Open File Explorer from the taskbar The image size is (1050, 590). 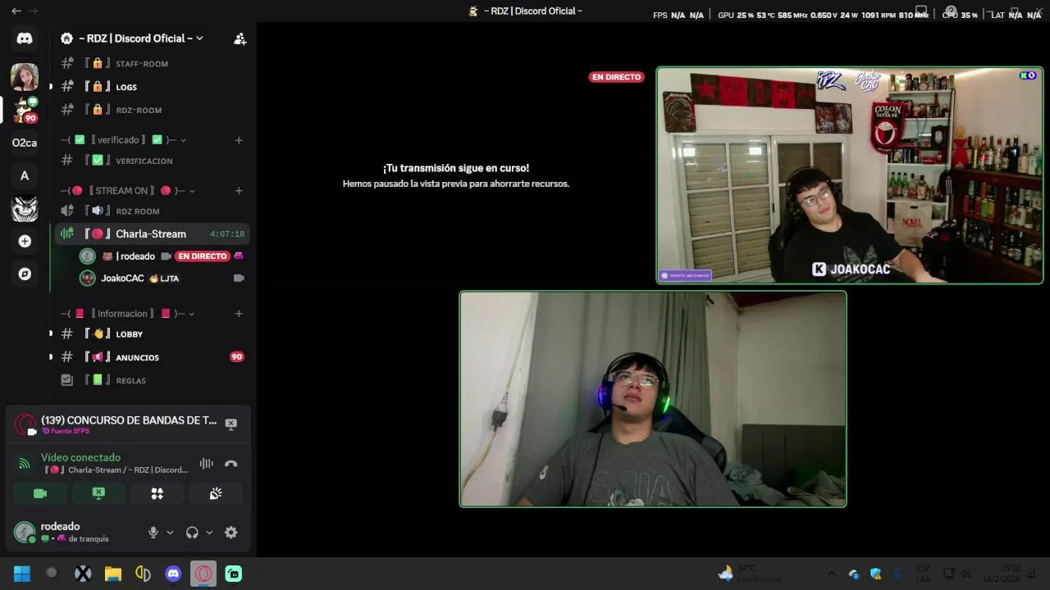pos(113,574)
